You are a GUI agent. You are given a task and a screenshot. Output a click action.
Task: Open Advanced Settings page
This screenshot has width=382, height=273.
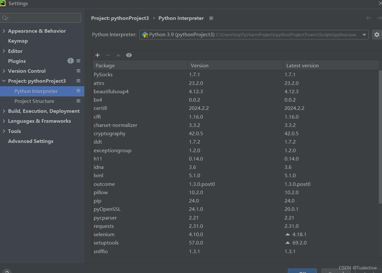pos(31,141)
